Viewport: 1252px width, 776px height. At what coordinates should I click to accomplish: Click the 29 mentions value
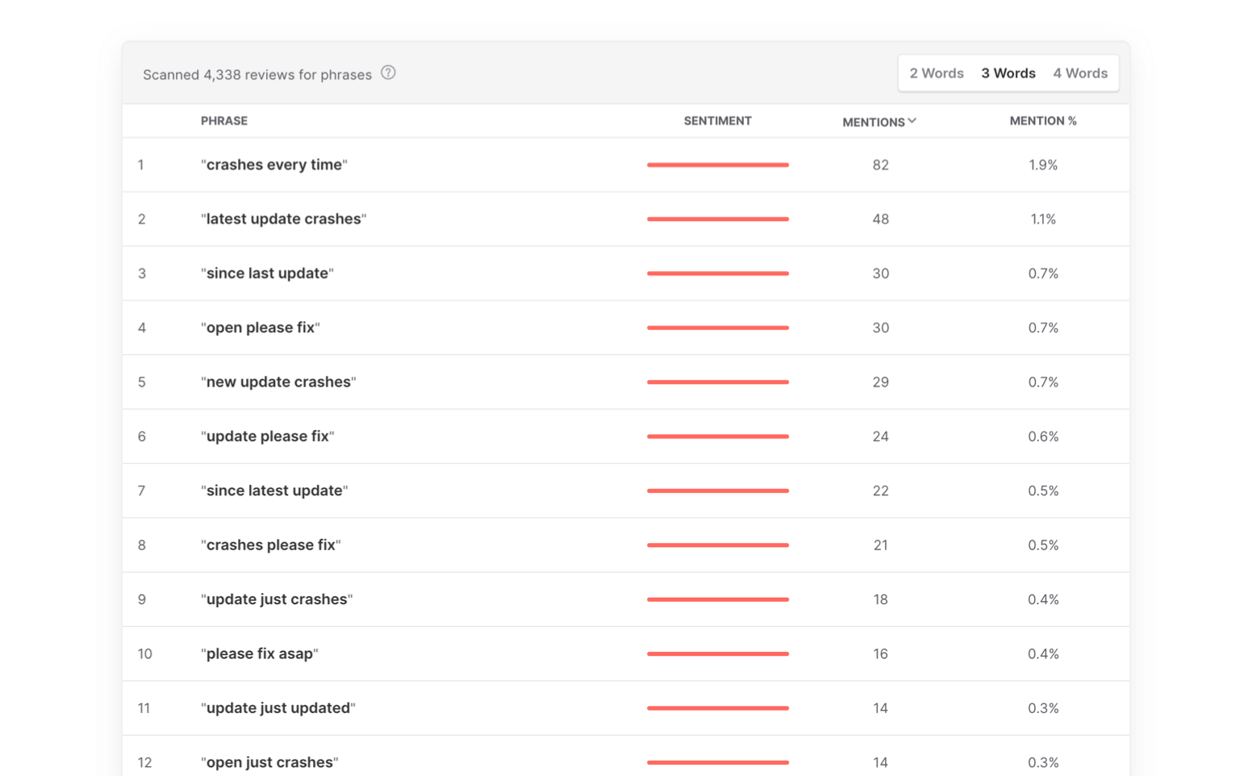click(x=880, y=382)
